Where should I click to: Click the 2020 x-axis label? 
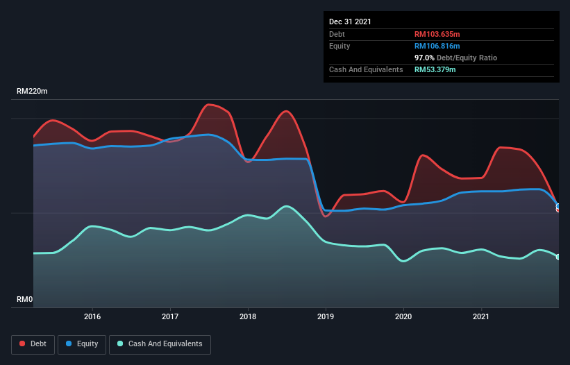[403, 316]
